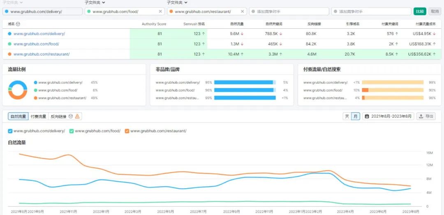Screen dimensions: 444x215
Task: Open 子文件夹 dropdown above the restaurant field
Action: coord(177,2)
